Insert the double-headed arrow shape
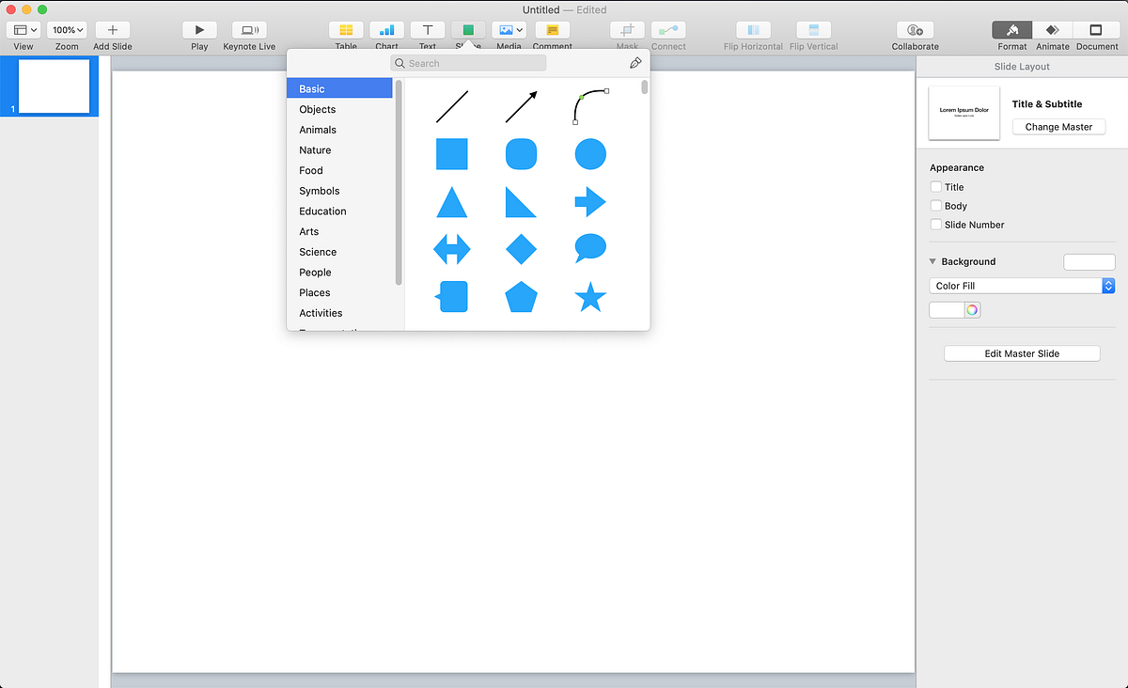 pyautogui.click(x=452, y=249)
